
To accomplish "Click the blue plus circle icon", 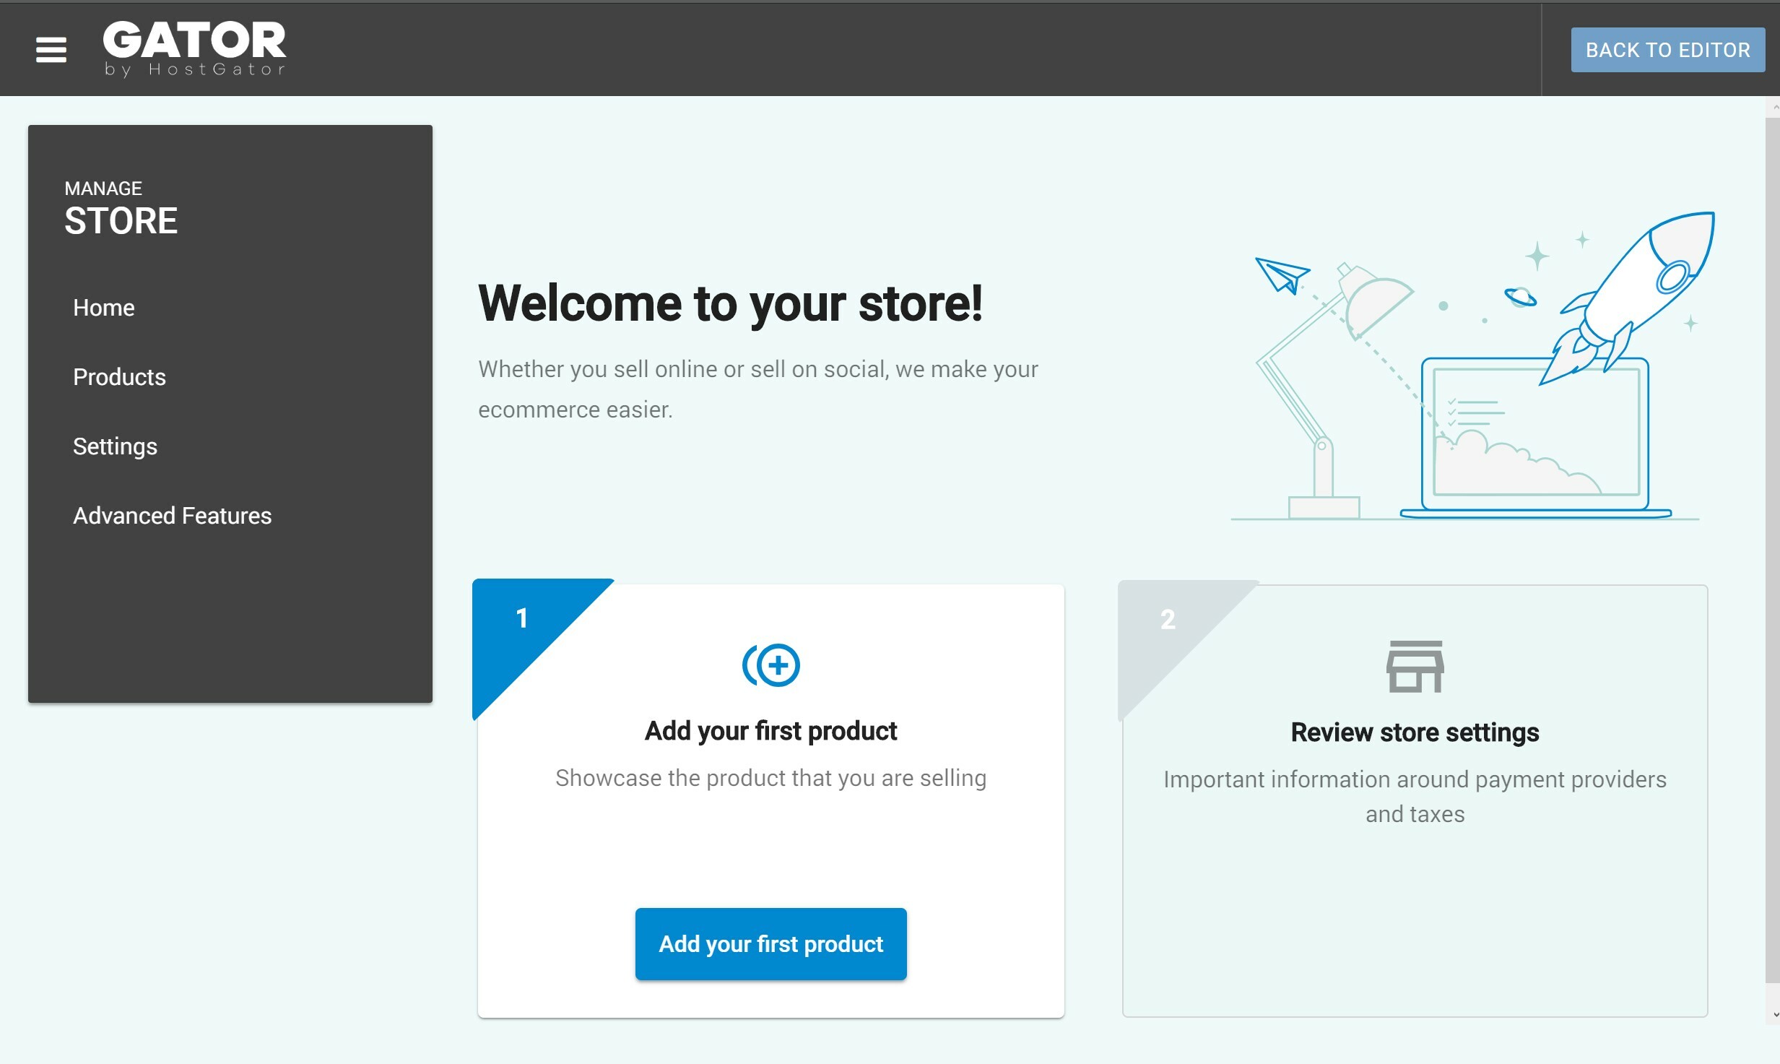I will pyautogui.click(x=770, y=665).
